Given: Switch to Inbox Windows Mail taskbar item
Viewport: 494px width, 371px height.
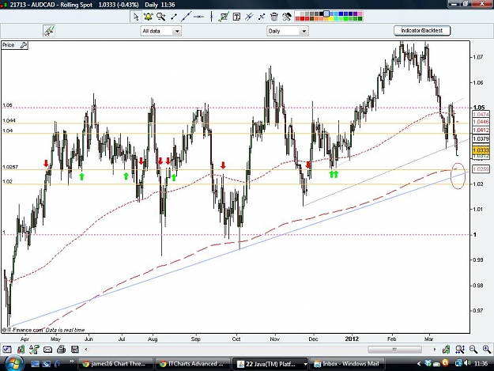Looking at the screenshot, I should pyautogui.click(x=347, y=364).
